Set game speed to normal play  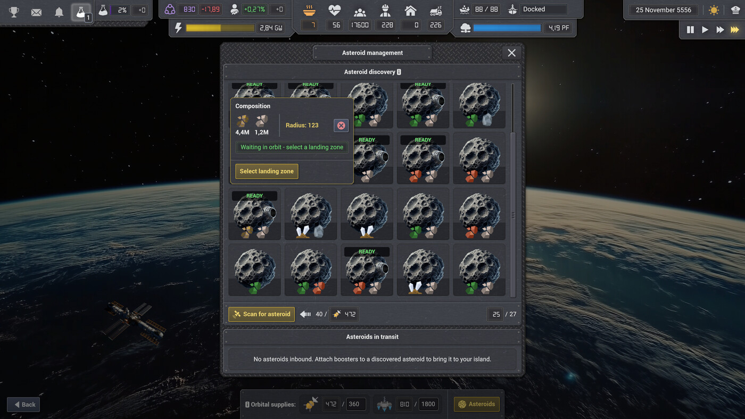(x=705, y=30)
